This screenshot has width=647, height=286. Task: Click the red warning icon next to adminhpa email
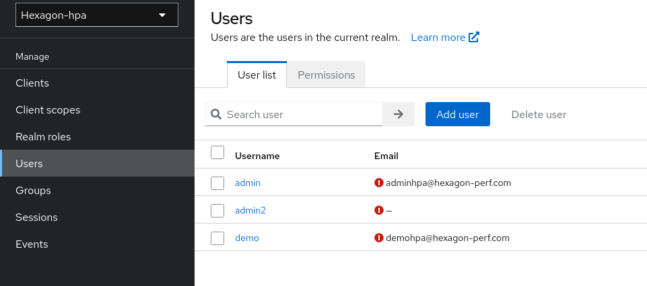pyautogui.click(x=379, y=183)
